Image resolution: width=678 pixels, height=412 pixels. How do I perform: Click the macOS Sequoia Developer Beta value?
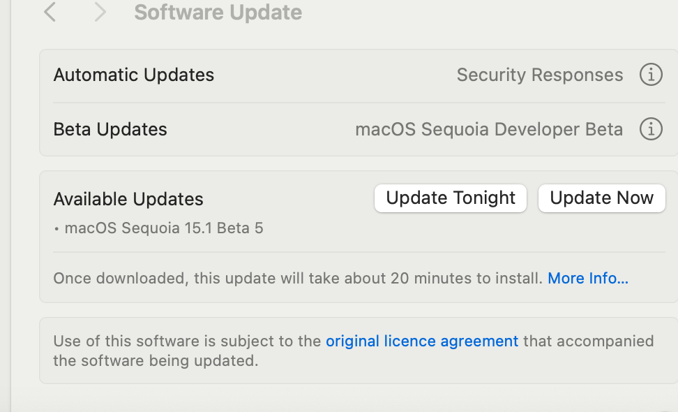(x=489, y=129)
